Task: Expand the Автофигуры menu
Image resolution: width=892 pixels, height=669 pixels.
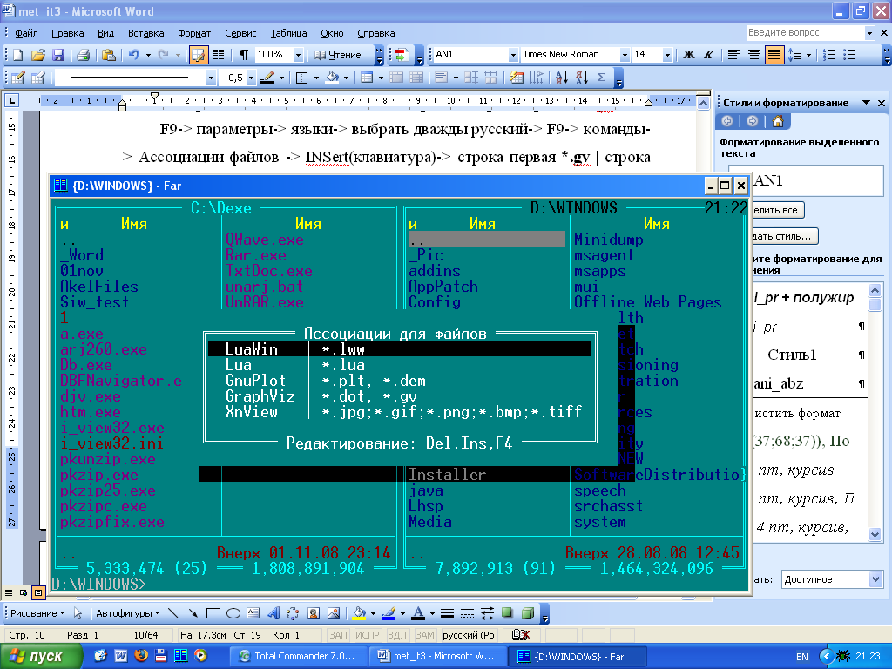Action: pyautogui.click(x=127, y=613)
